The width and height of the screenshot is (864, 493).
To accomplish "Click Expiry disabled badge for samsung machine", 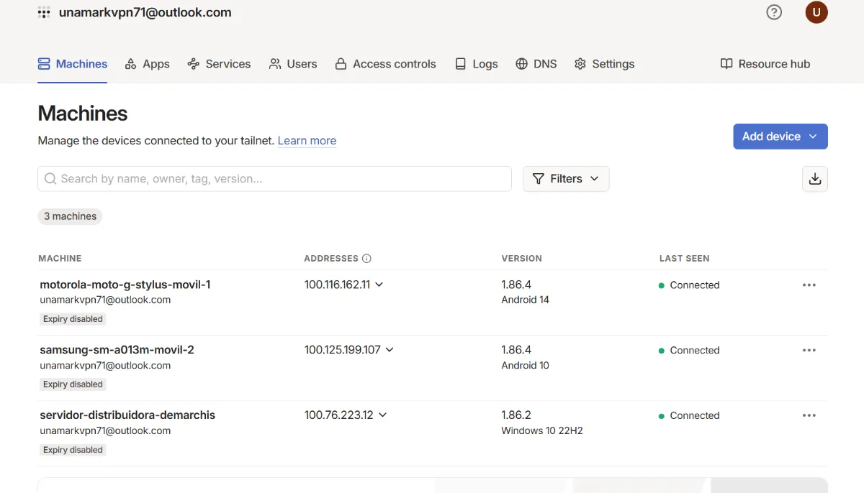I will pyautogui.click(x=73, y=384).
